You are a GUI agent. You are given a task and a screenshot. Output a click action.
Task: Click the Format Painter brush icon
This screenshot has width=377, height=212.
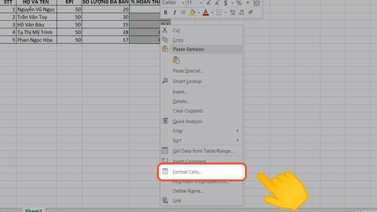pyautogui.click(x=250, y=12)
